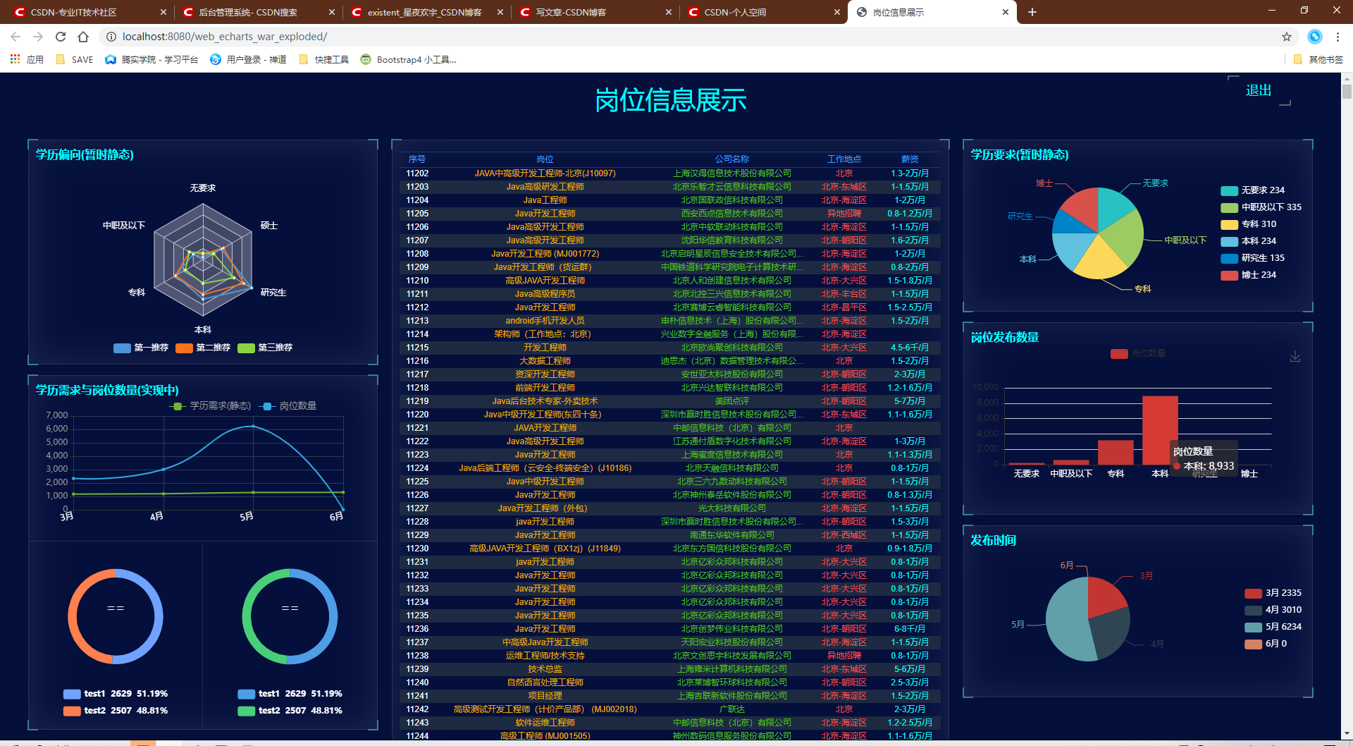Toggle 岗位数量 line chart legend
1353x746 pixels.
click(288, 406)
